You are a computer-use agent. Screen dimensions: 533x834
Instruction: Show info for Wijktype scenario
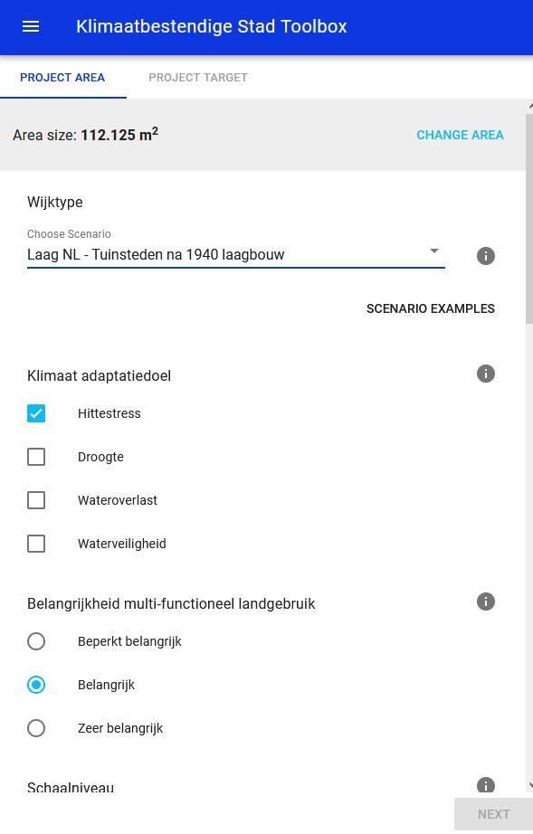click(x=486, y=256)
